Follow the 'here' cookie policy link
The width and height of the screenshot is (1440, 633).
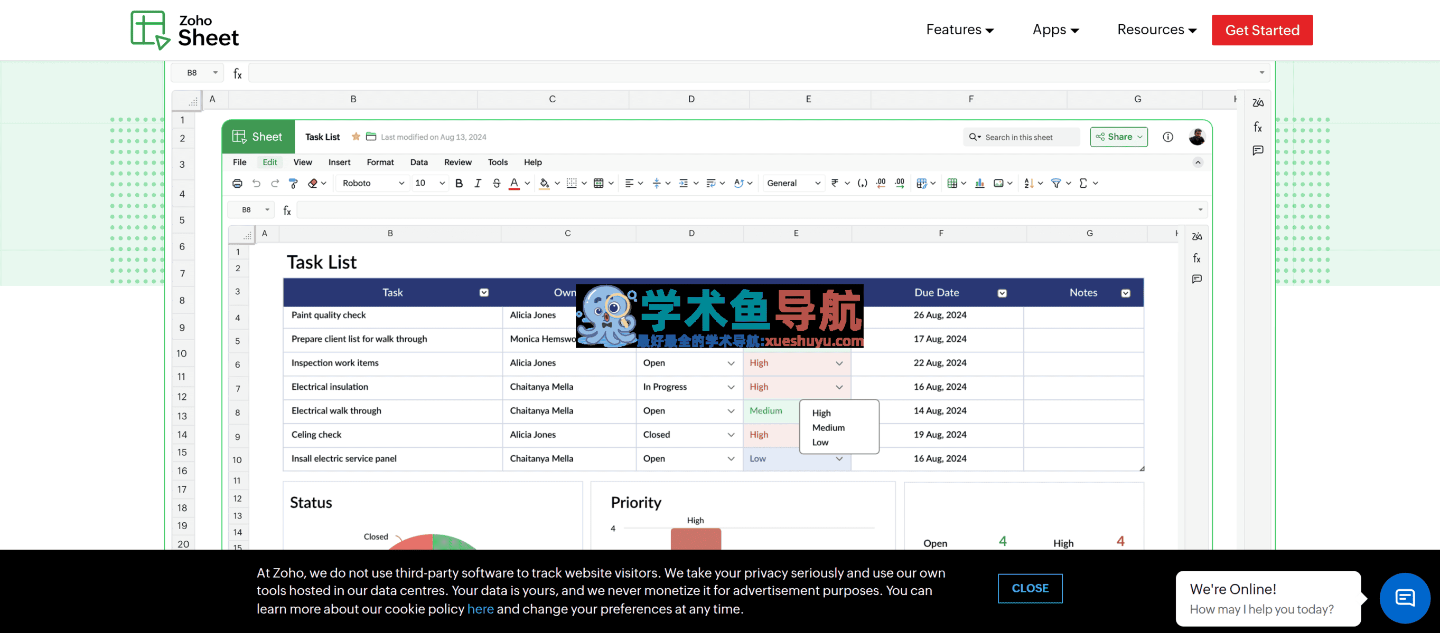click(x=480, y=608)
